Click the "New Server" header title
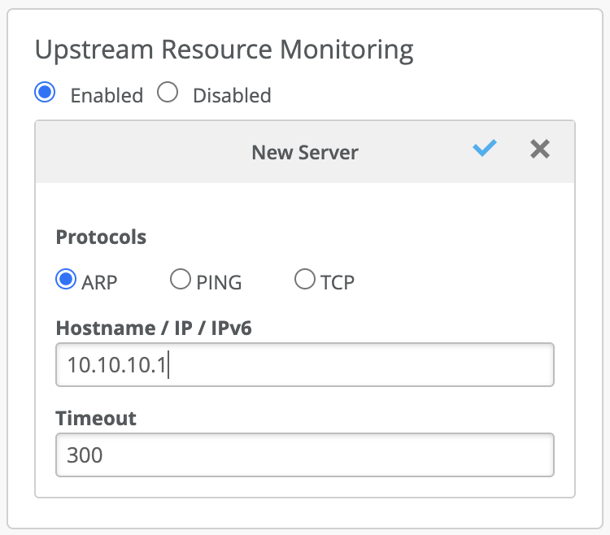The height and width of the screenshot is (535, 610). (305, 152)
